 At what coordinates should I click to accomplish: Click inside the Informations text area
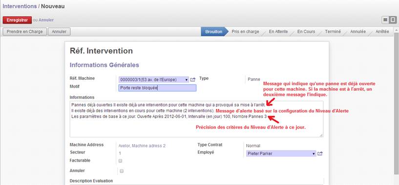tap(196, 119)
